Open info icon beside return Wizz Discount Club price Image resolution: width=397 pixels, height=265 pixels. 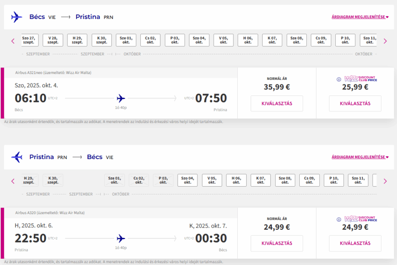(339, 219)
